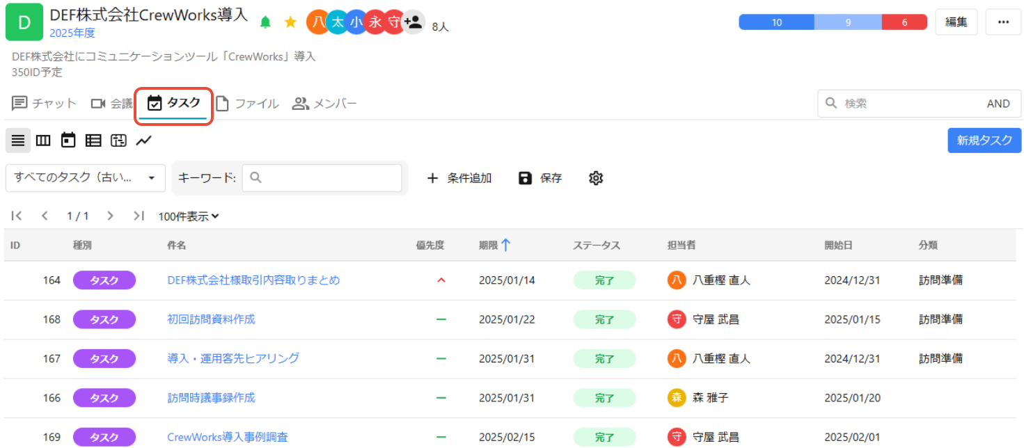
Task: Click the red 守 member avatar in header
Action: tap(394, 22)
